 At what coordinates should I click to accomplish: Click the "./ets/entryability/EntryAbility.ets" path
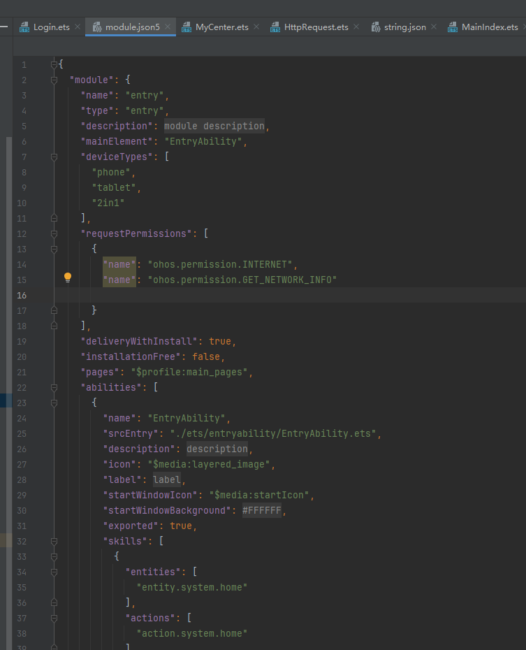[273, 433]
